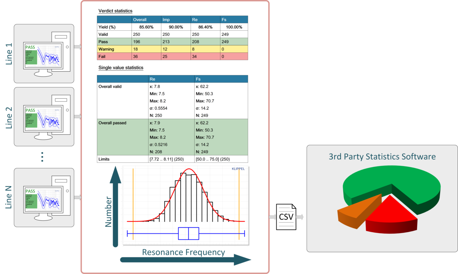Click the Imp column header in verdict table

click(x=175, y=20)
